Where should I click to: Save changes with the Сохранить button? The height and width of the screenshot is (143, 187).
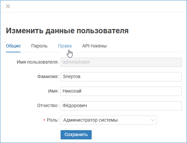coord(76,135)
